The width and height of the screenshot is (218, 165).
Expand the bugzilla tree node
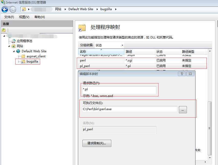pos(19,61)
